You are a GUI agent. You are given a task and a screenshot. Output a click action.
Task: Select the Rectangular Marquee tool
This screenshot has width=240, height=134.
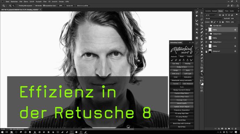point(202,16)
